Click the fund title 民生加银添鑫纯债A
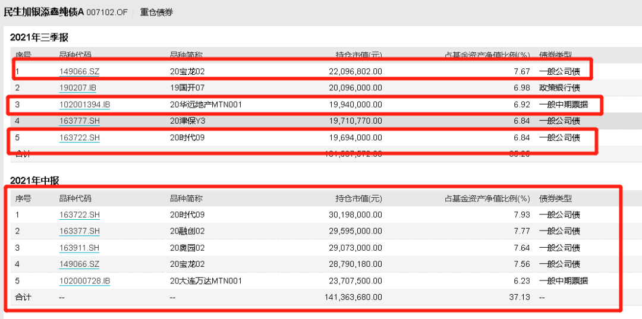The height and width of the screenshot is (319, 642). pos(44,12)
